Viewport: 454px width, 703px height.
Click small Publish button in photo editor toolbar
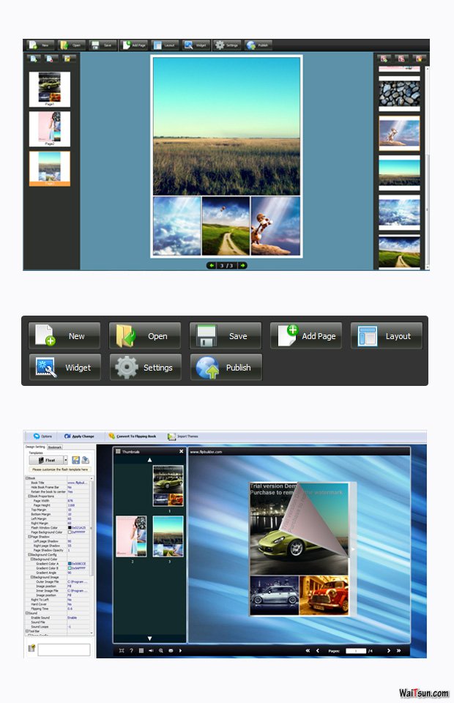(258, 45)
